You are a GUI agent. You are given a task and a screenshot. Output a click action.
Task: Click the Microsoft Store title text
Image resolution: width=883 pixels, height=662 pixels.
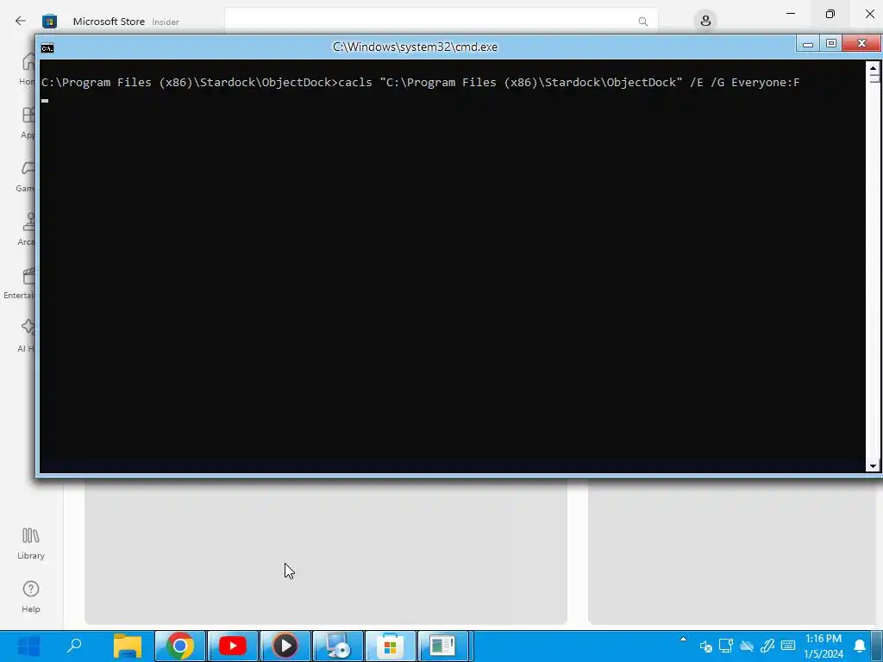[109, 22]
